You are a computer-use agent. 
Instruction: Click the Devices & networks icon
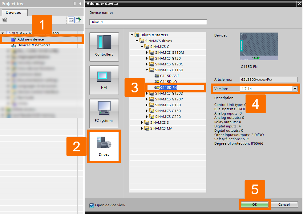pos(14,46)
